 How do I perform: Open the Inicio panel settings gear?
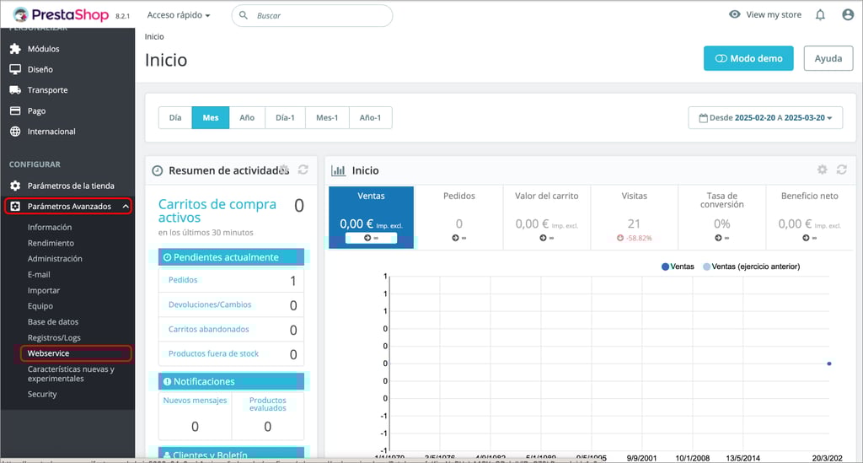point(823,170)
